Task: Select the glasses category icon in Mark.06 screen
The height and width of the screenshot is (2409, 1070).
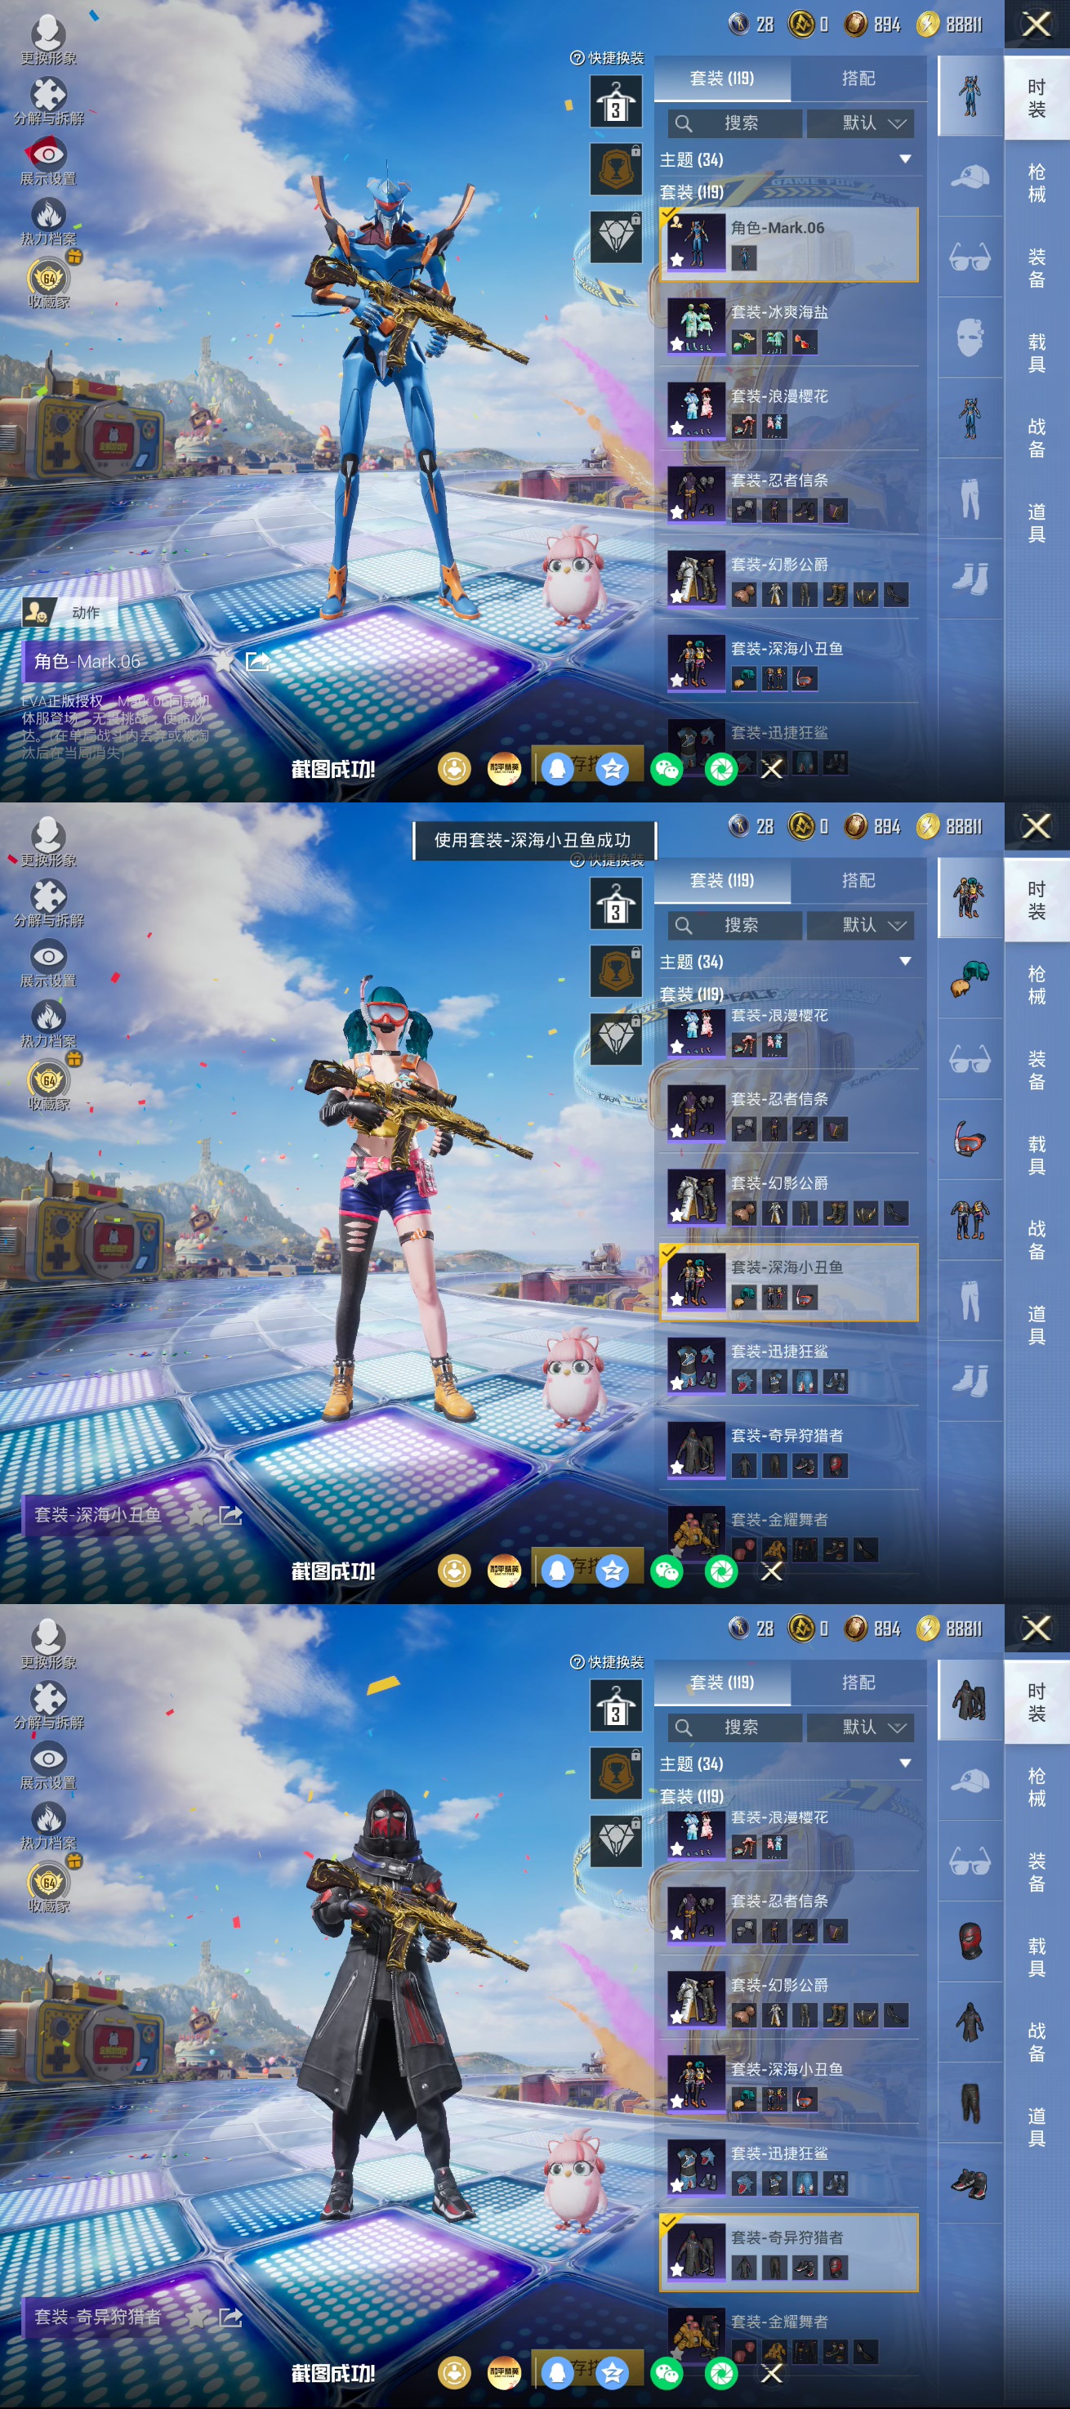Action: coord(970,257)
